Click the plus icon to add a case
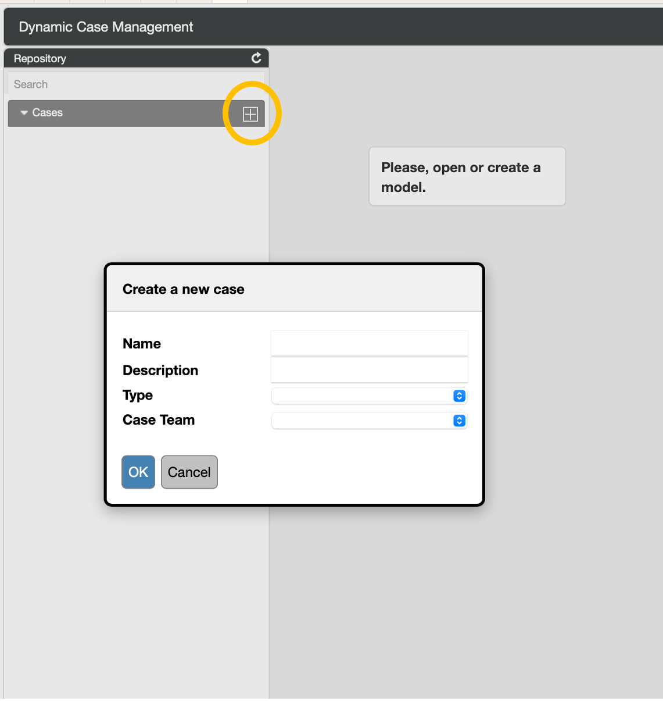663x701 pixels. click(250, 114)
